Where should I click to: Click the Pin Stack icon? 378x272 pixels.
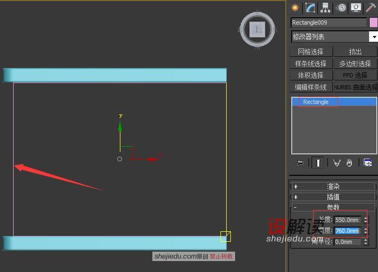(x=299, y=163)
